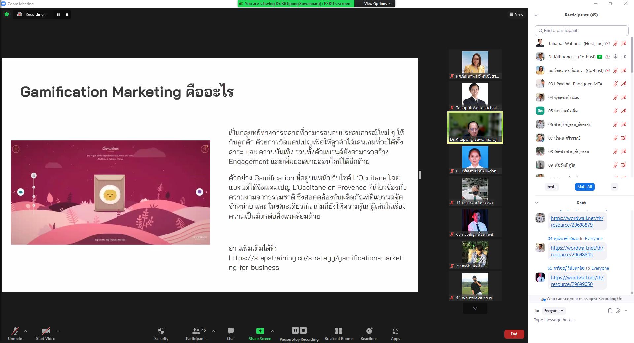
Task: Open more options under participants list
Action: coord(614,187)
